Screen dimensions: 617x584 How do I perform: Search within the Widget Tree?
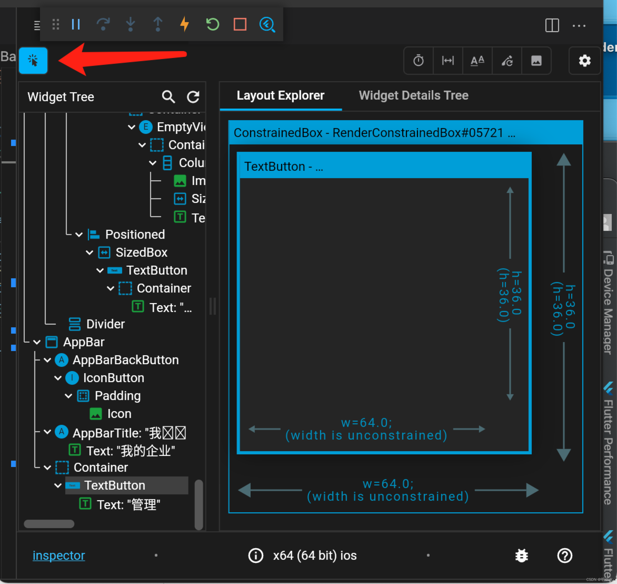pyautogui.click(x=168, y=97)
